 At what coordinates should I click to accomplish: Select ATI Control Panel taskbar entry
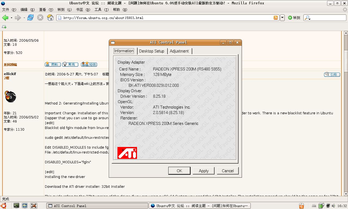[x=97, y=206]
